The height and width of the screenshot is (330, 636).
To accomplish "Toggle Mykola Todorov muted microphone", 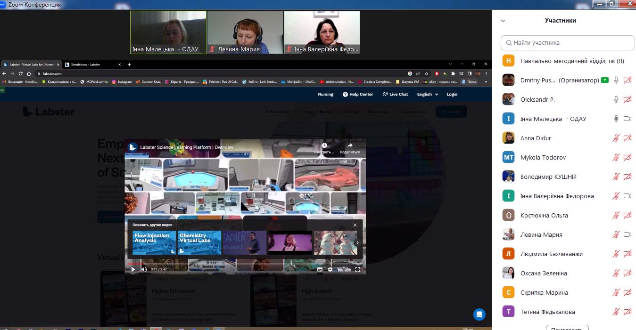I will tap(616, 157).
